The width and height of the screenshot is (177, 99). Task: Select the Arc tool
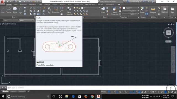click(20, 10)
